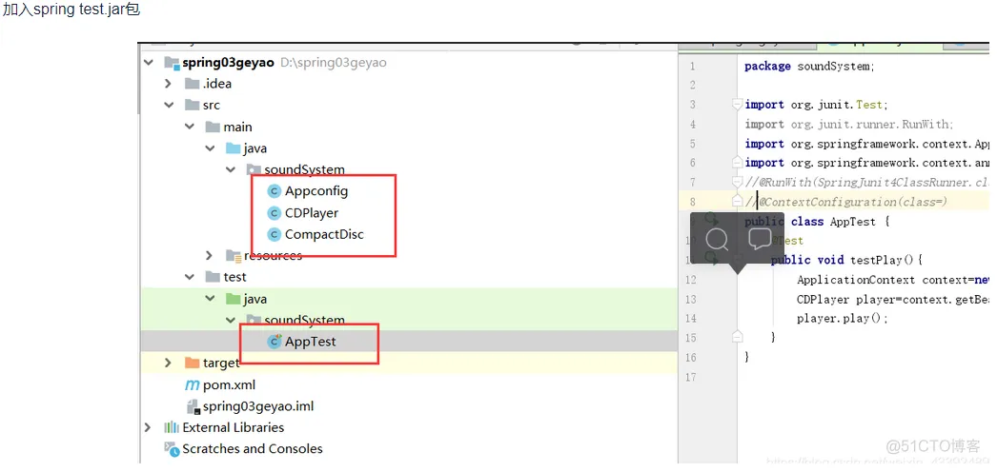The image size is (997, 472).
Task: Click the spring03geyao.iml file icon
Action: pyautogui.click(x=192, y=406)
